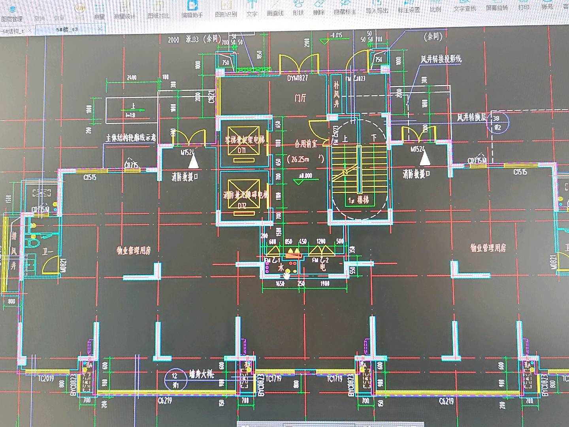
Task: Click the DYM1827 door label
Action: coord(298,78)
